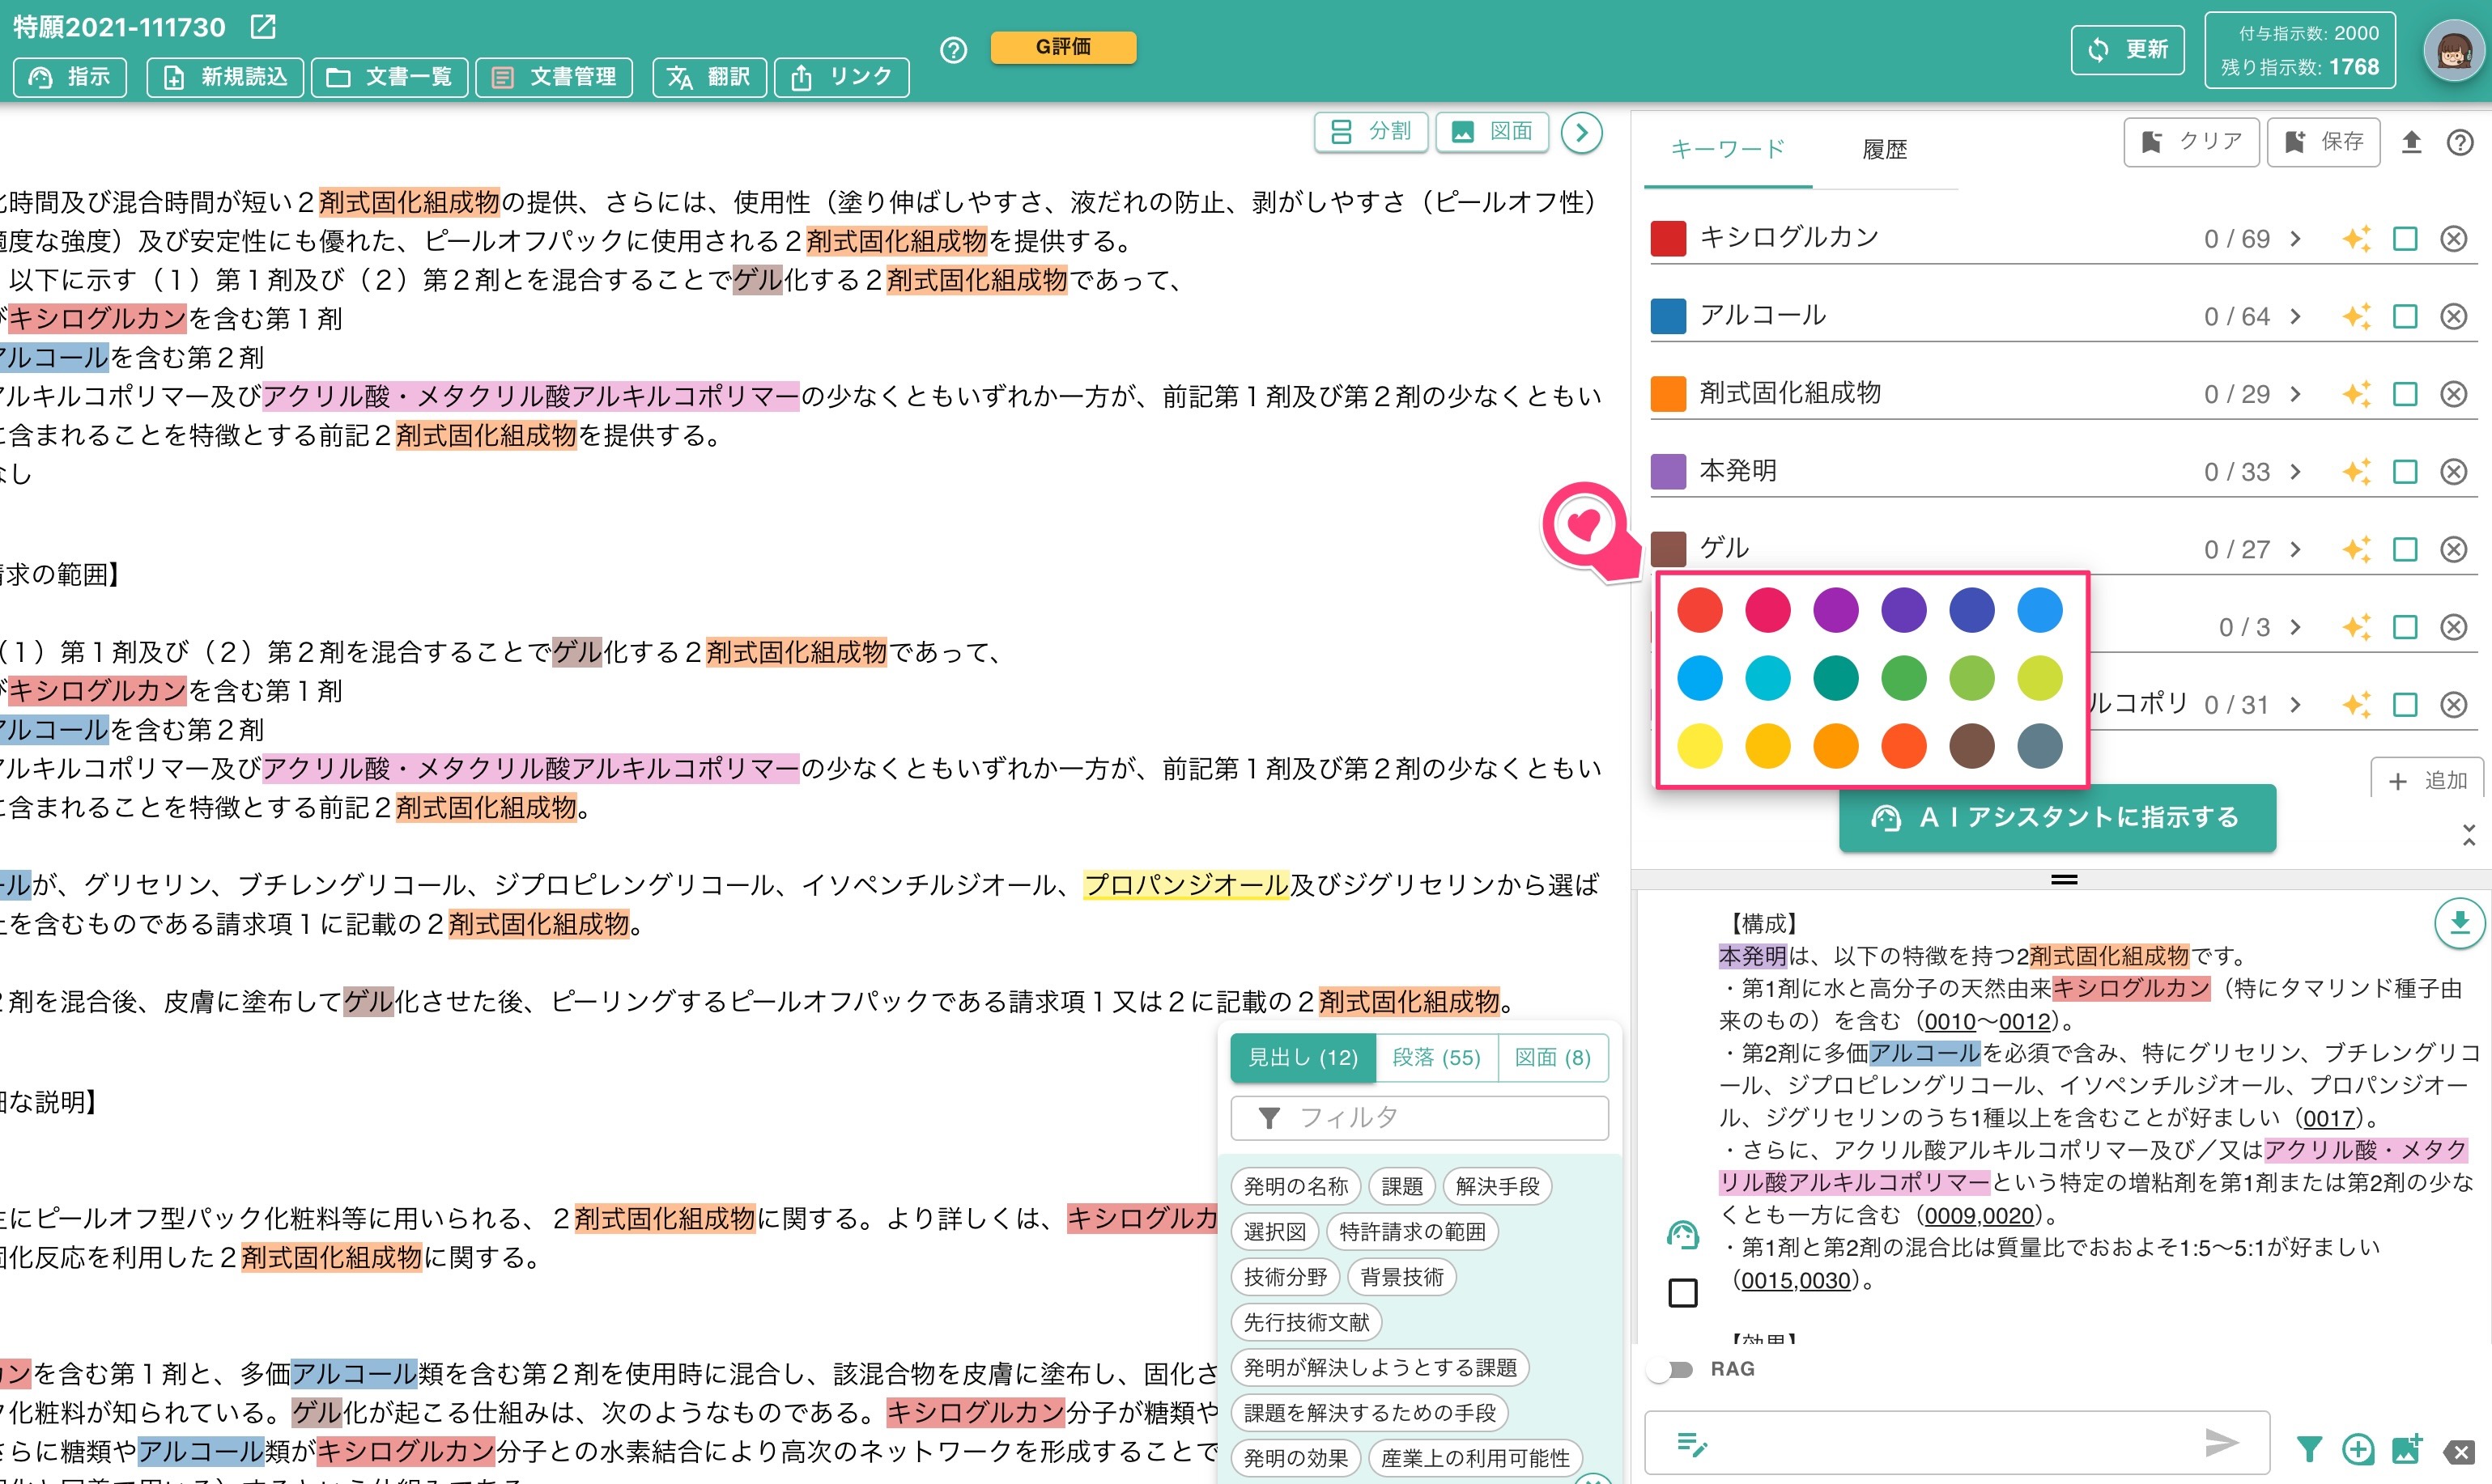Go to next アルコール match chevron
Screen dimensions: 2492x1484
click(x=2296, y=317)
